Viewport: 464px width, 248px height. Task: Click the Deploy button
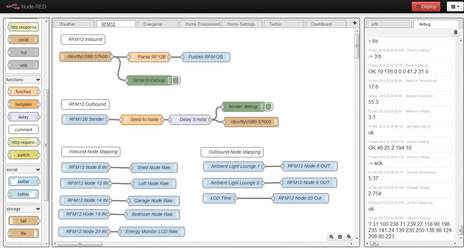point(426,6)
